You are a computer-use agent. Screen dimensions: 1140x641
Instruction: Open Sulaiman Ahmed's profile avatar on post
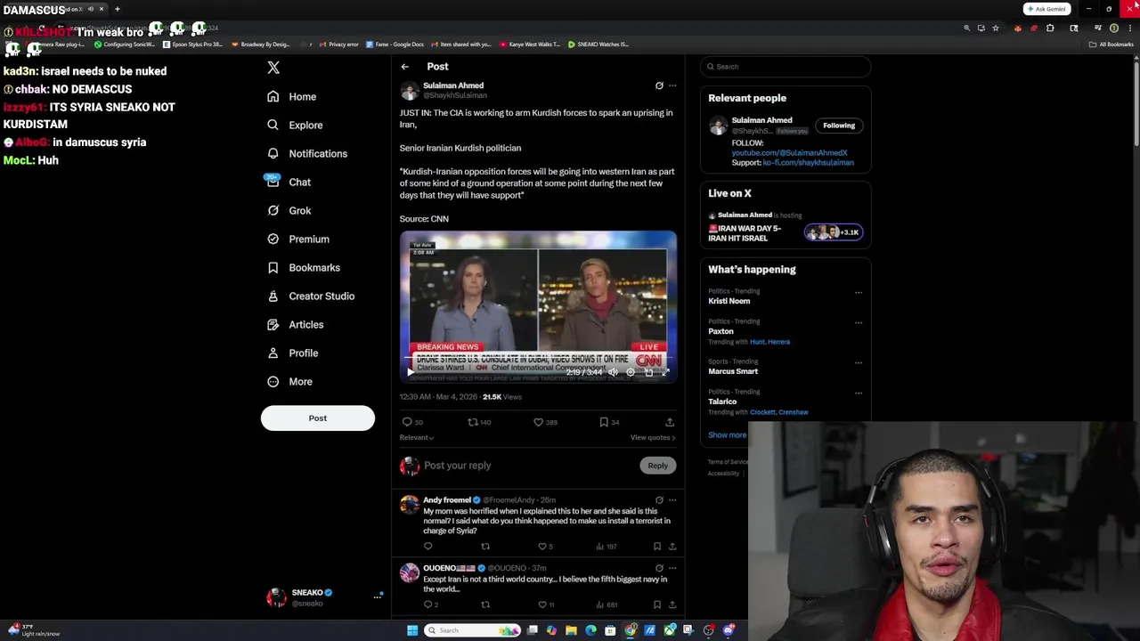coord(410,90)
